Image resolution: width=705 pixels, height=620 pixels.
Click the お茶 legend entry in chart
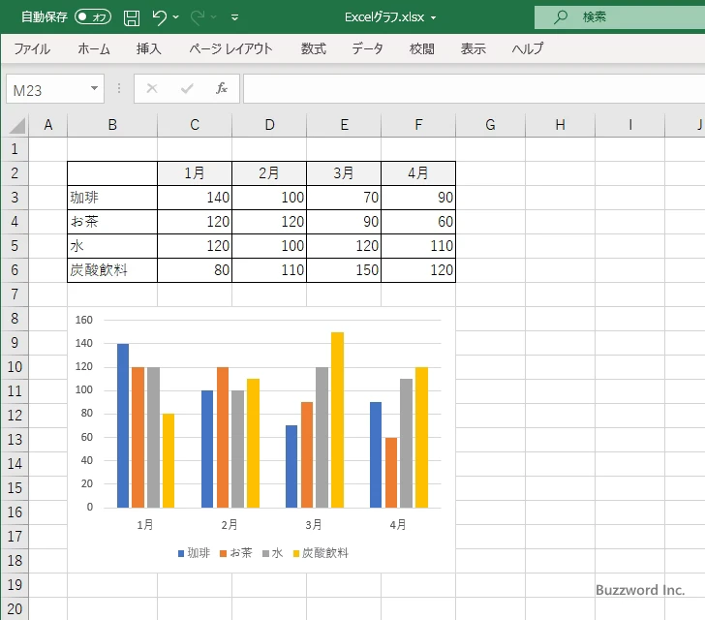coord(236,553)
